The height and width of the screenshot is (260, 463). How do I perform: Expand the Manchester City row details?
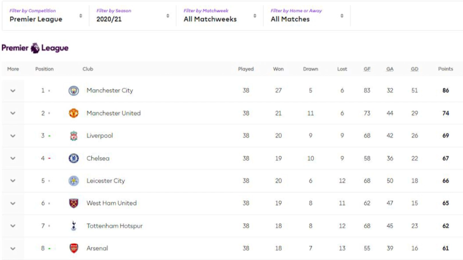12,91
